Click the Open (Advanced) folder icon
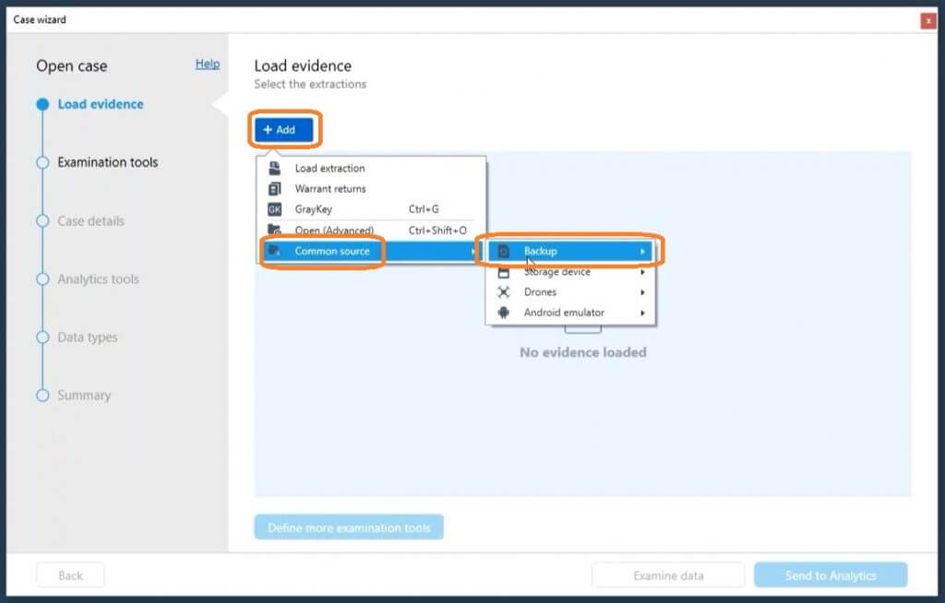 pos(274,230)
